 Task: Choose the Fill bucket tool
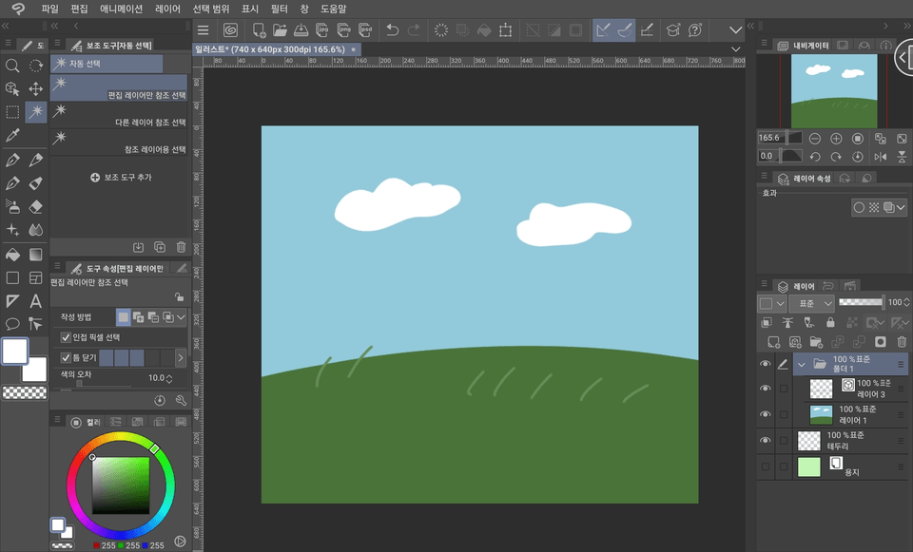pos(12,254)
